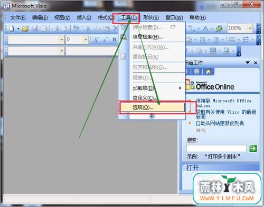The height and width of the screenshot is (207, 264).
Task: Click the Open folder icon
Action: tap(25, 28)
